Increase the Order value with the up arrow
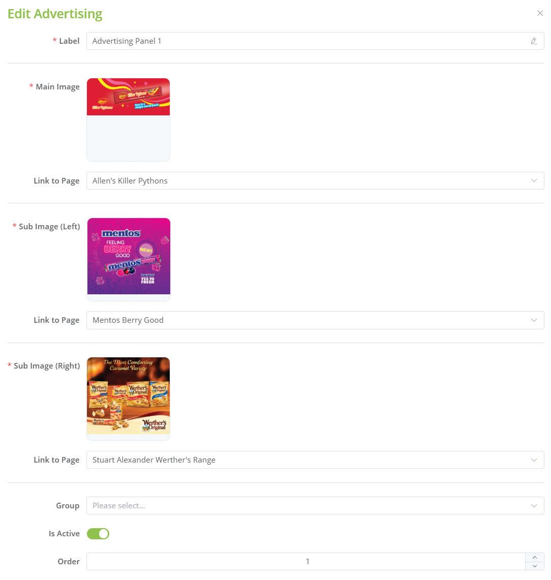 click(534, 557)
